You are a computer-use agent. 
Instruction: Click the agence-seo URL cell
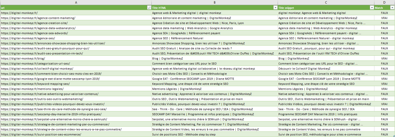(x=28, y=38)
